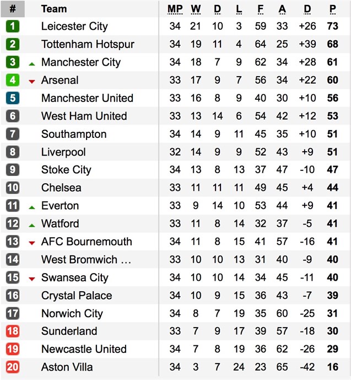Click the green up arrow beside Everton
This screenshot has width=351, height=380.
click(x=32, y=207)
